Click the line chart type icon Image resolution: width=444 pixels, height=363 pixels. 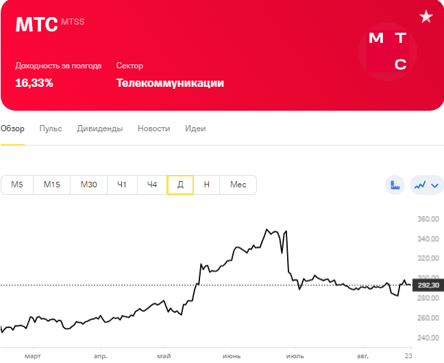pos(420,185)
